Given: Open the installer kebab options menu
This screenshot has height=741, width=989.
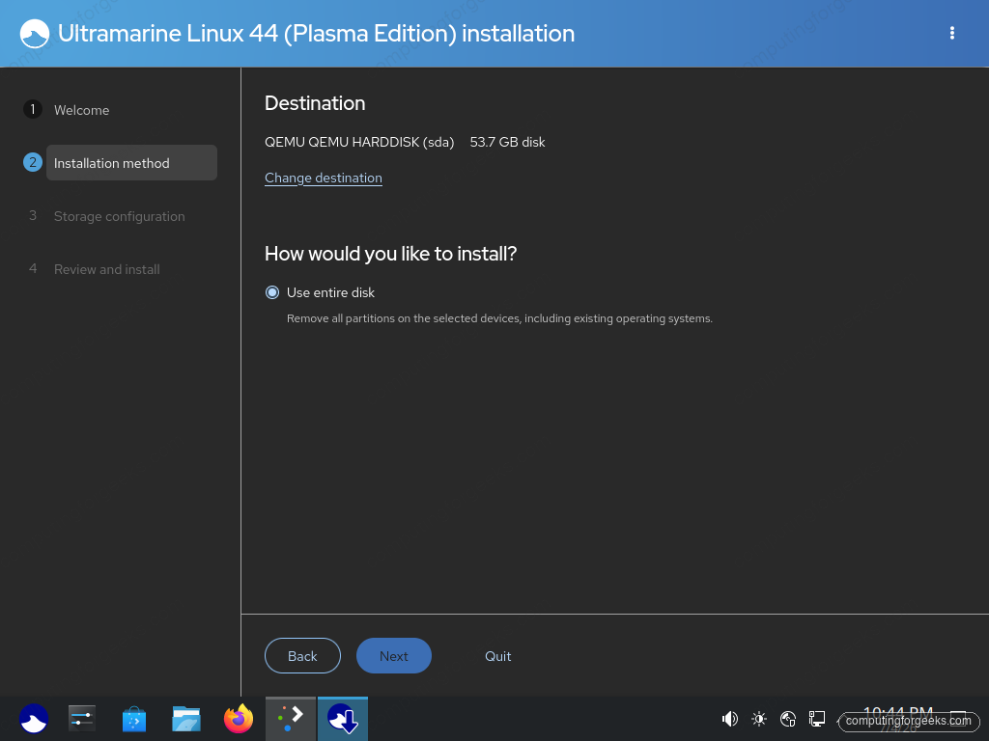Looking at the screenshot, I should pyautogui.click(x=951, y=34).
